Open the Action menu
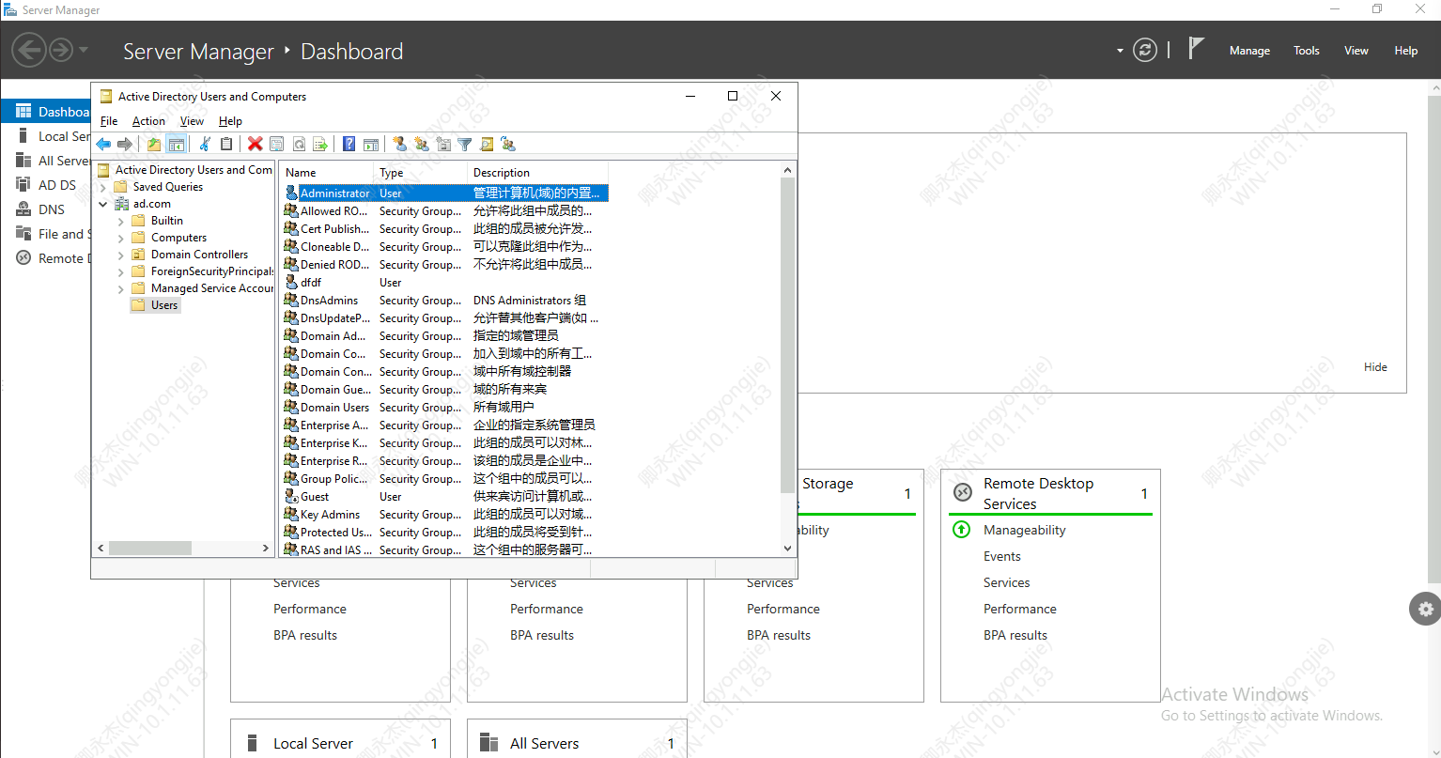Screen dimensions: 1441x758 [148, 121]
